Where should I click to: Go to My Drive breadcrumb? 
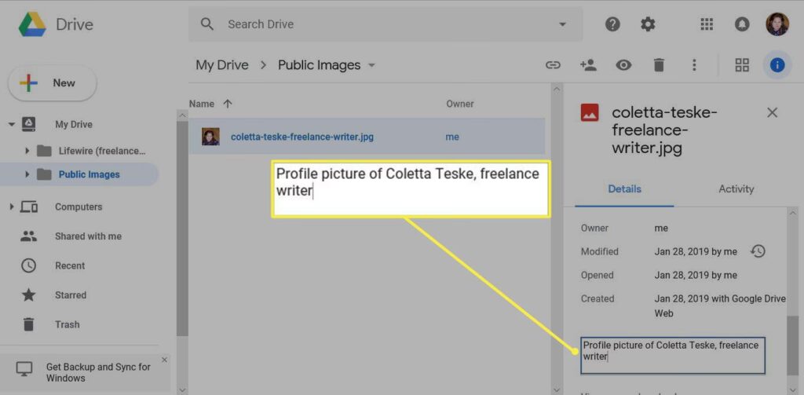[222, 65]
